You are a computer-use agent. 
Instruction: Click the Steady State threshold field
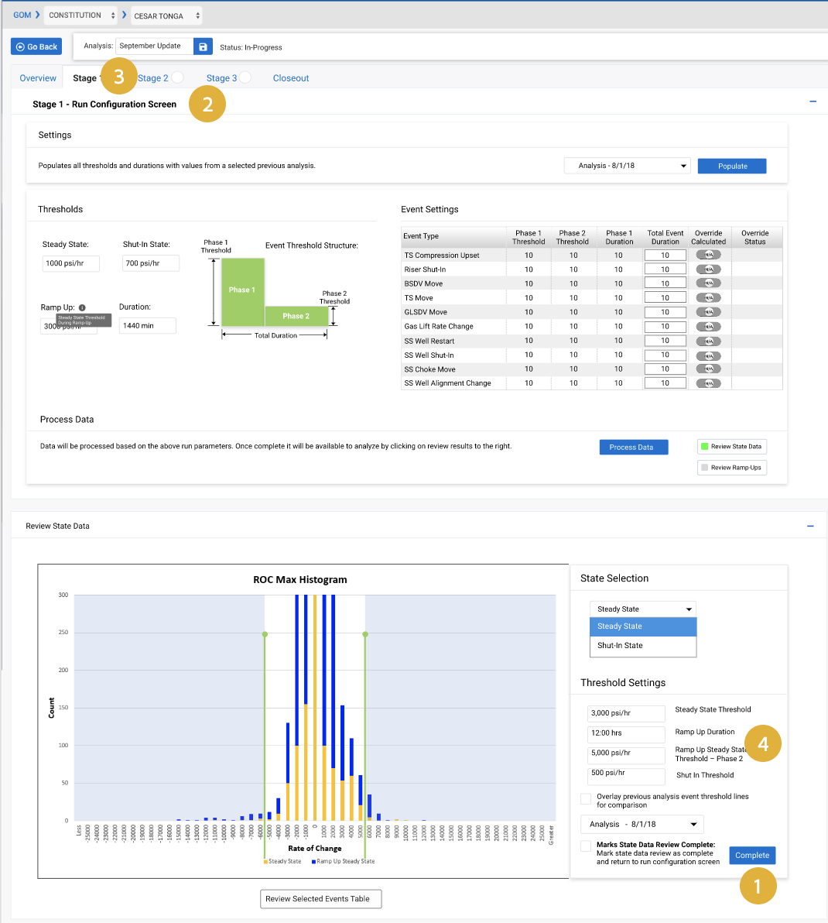click(x=70, y=263)
